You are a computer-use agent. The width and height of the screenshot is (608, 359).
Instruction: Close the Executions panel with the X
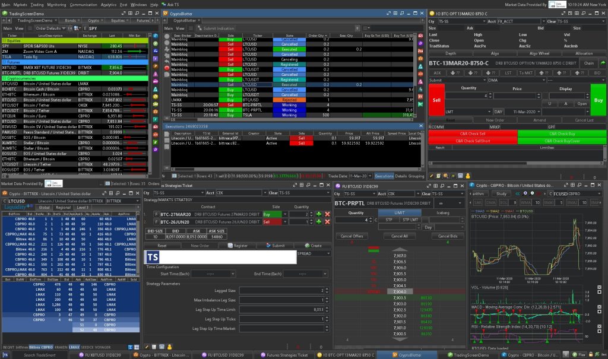click(421, 126)
